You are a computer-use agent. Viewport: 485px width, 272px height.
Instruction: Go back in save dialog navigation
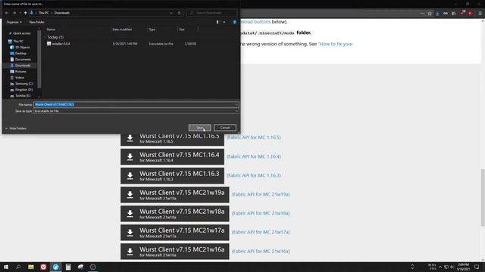click(x=7, y=13)
